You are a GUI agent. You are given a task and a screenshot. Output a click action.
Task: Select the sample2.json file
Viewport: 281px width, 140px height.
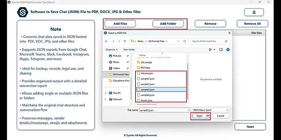pos(145,84)
